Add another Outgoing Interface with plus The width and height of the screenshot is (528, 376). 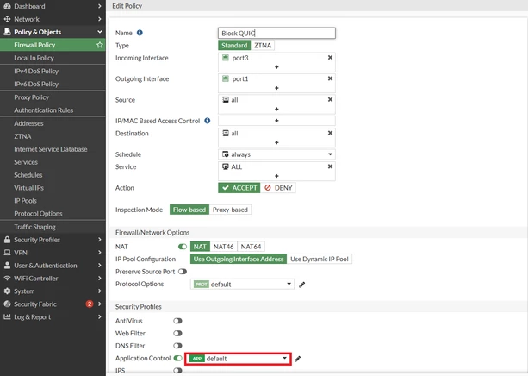(276, 88)
